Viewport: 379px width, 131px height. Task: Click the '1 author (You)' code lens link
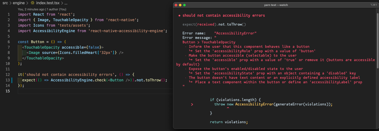point(57,9)
